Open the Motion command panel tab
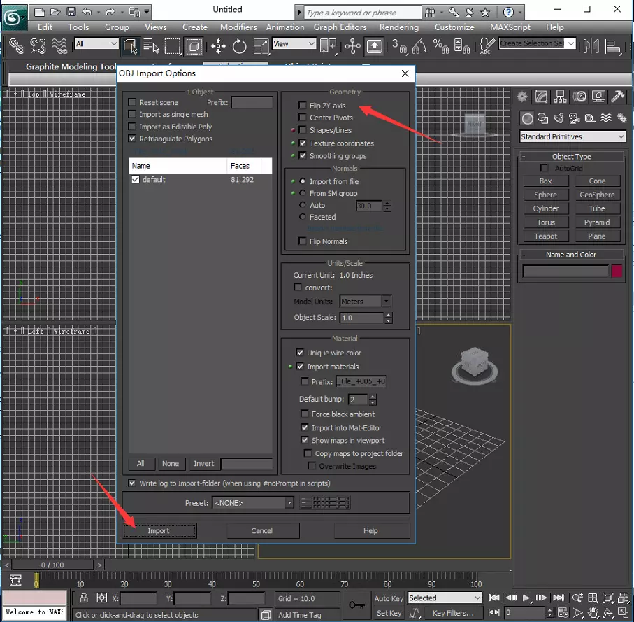 point(579,97)
